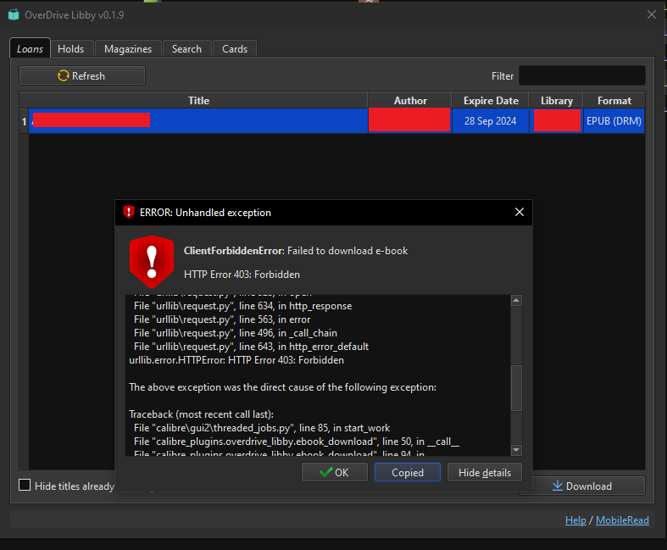Image resolution: width=667 pixels, height=550 pixels.
Task: Open the Holds tab
Action: [71, 49]
